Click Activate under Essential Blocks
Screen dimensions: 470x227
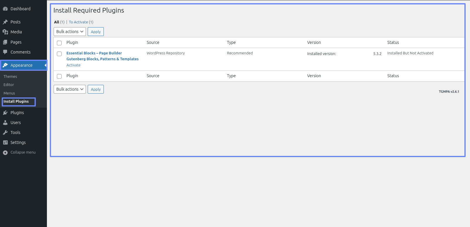pyautogui.click(x=73, y=65)
